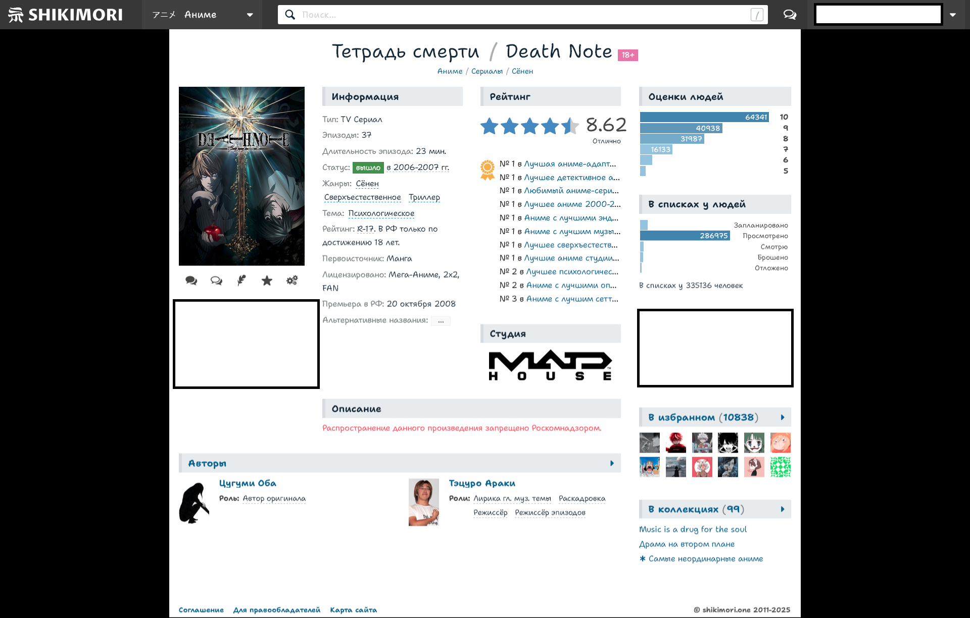
Task: Expand alternative names with ellipsis button
Action: coord(441,321)
